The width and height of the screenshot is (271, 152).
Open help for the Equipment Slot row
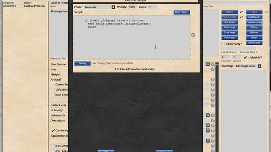click(x=213, y=136)
